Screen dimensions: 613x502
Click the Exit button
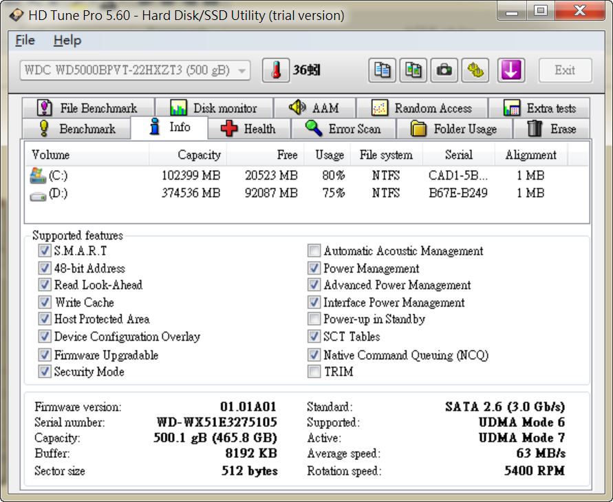click(x=565, y=70)
